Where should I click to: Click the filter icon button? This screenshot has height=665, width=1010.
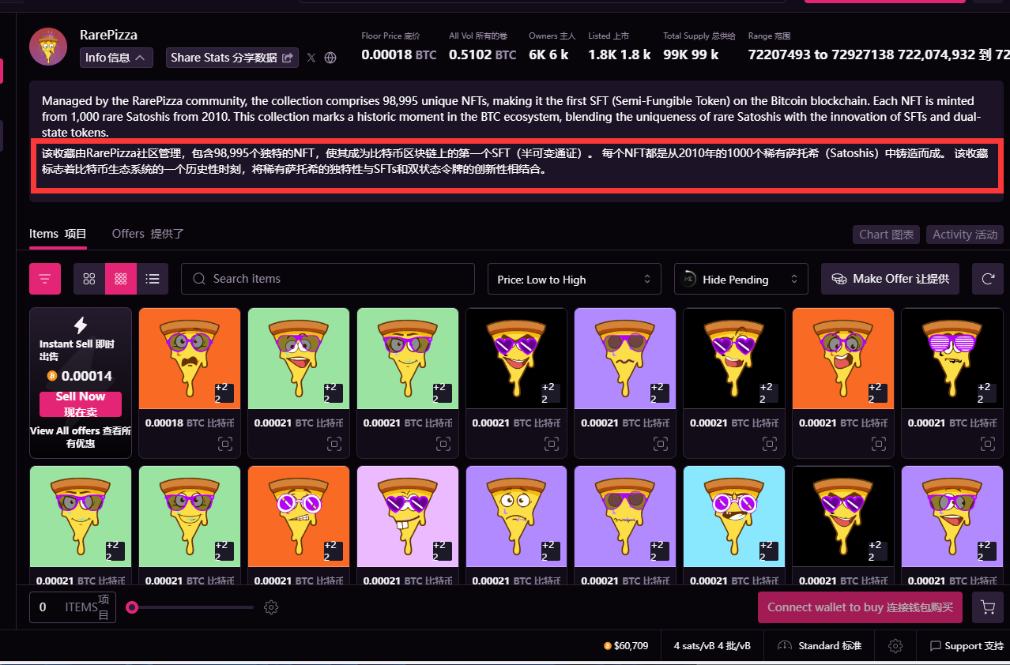pos(45,279)
